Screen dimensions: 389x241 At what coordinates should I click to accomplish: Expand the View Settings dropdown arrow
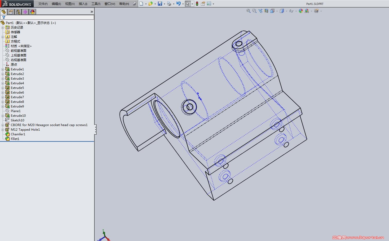tap(321, 11)
